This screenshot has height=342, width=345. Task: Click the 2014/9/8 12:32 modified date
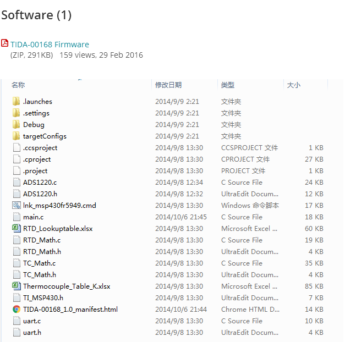[179, 194]
